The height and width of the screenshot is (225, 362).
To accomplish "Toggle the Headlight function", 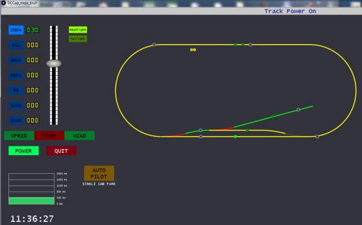I will point(78,30).
